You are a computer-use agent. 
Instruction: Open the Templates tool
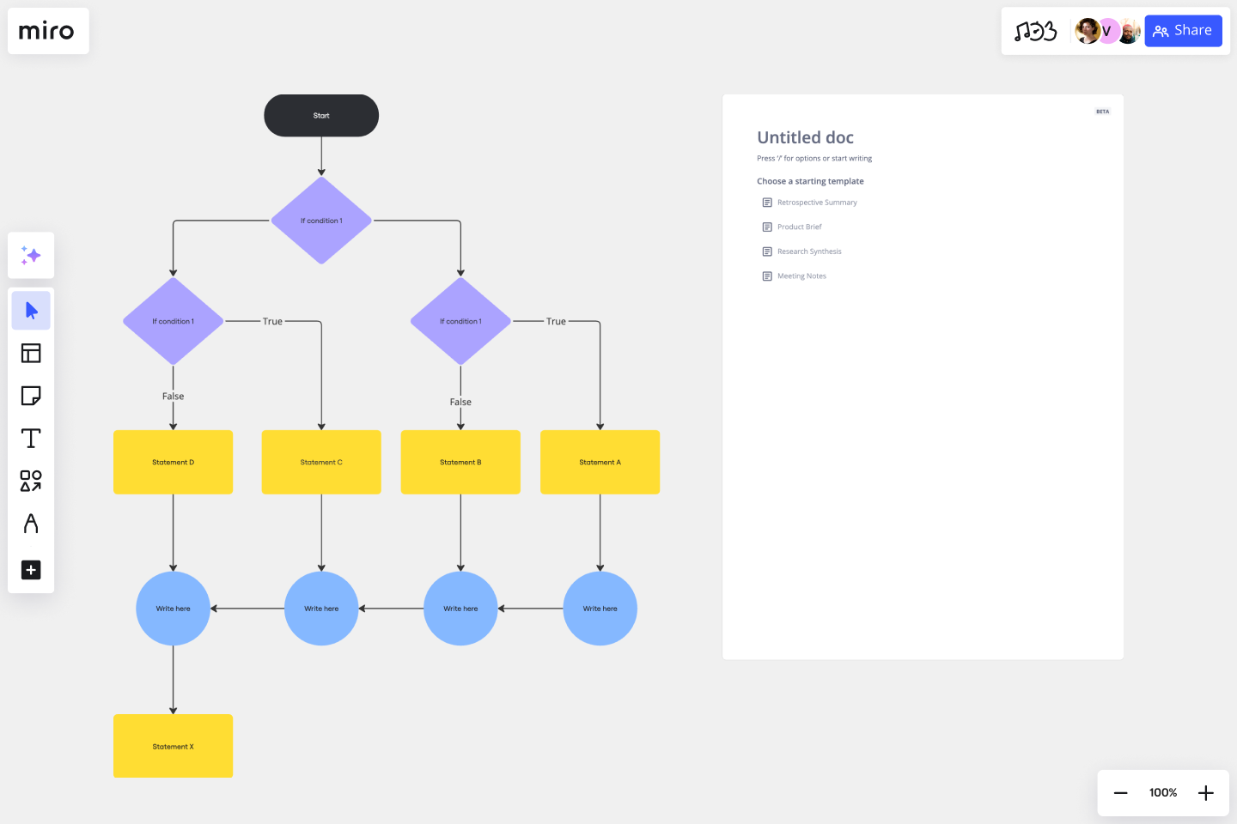point(31,353)
